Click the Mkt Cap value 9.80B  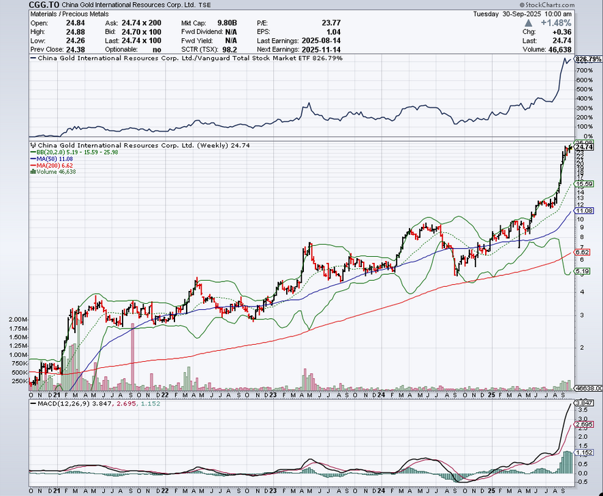[x=227, y=23]
